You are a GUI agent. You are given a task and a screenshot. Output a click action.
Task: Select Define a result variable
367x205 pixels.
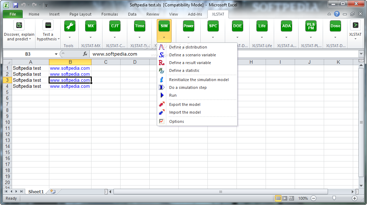pyautogui.click(x=197, y=63)
